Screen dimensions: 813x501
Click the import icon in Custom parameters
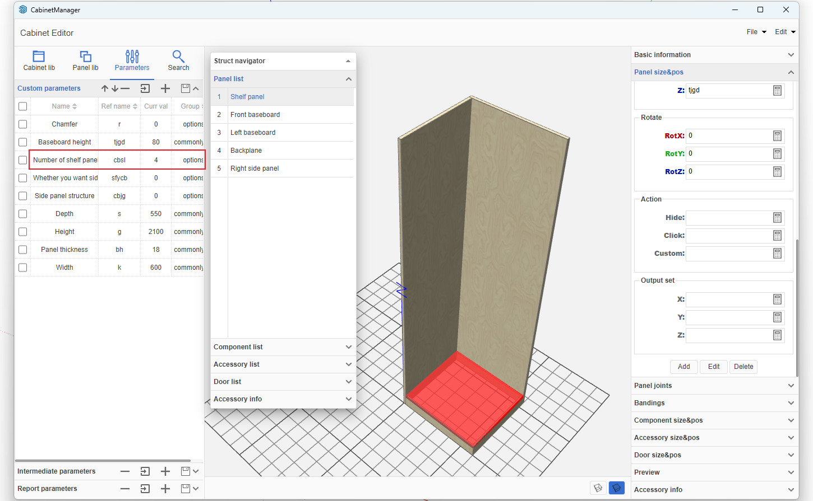tap(145, 88)
